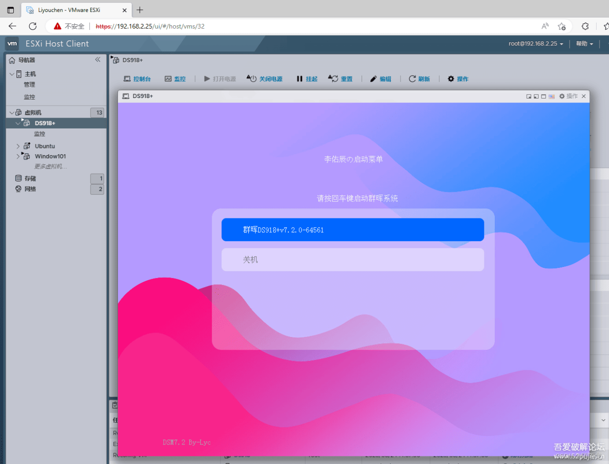Click the network (网络) globe icon
609x464 pixels.
pos(18,189)
